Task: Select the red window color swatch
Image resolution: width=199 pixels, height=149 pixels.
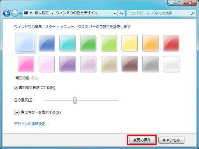Action: [171, 43]
